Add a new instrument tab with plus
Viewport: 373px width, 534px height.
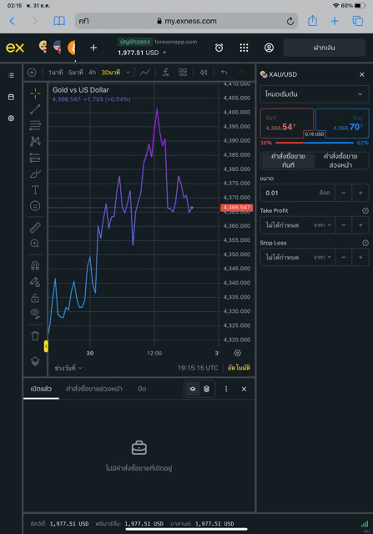pos(93,48)
